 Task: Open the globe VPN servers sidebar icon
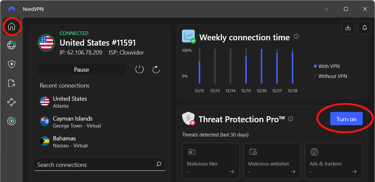click(12, 45)
